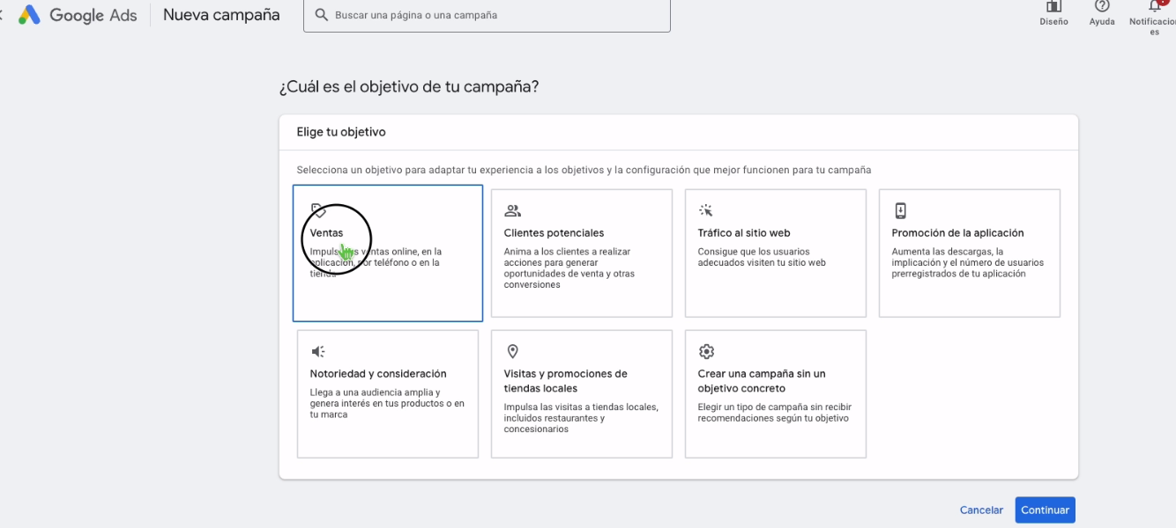Screen dimensions: 1176x528
Task: Pick Visitas y promociones de tiendas locales
Action: 582,394
